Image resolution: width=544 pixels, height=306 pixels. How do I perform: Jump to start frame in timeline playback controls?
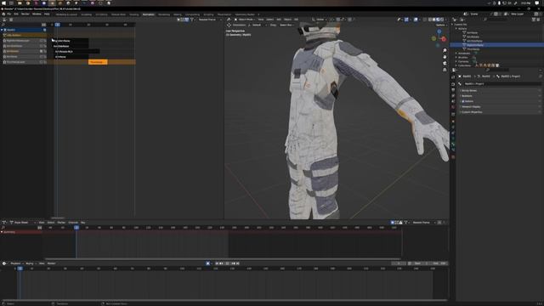(x=217, y=263)
